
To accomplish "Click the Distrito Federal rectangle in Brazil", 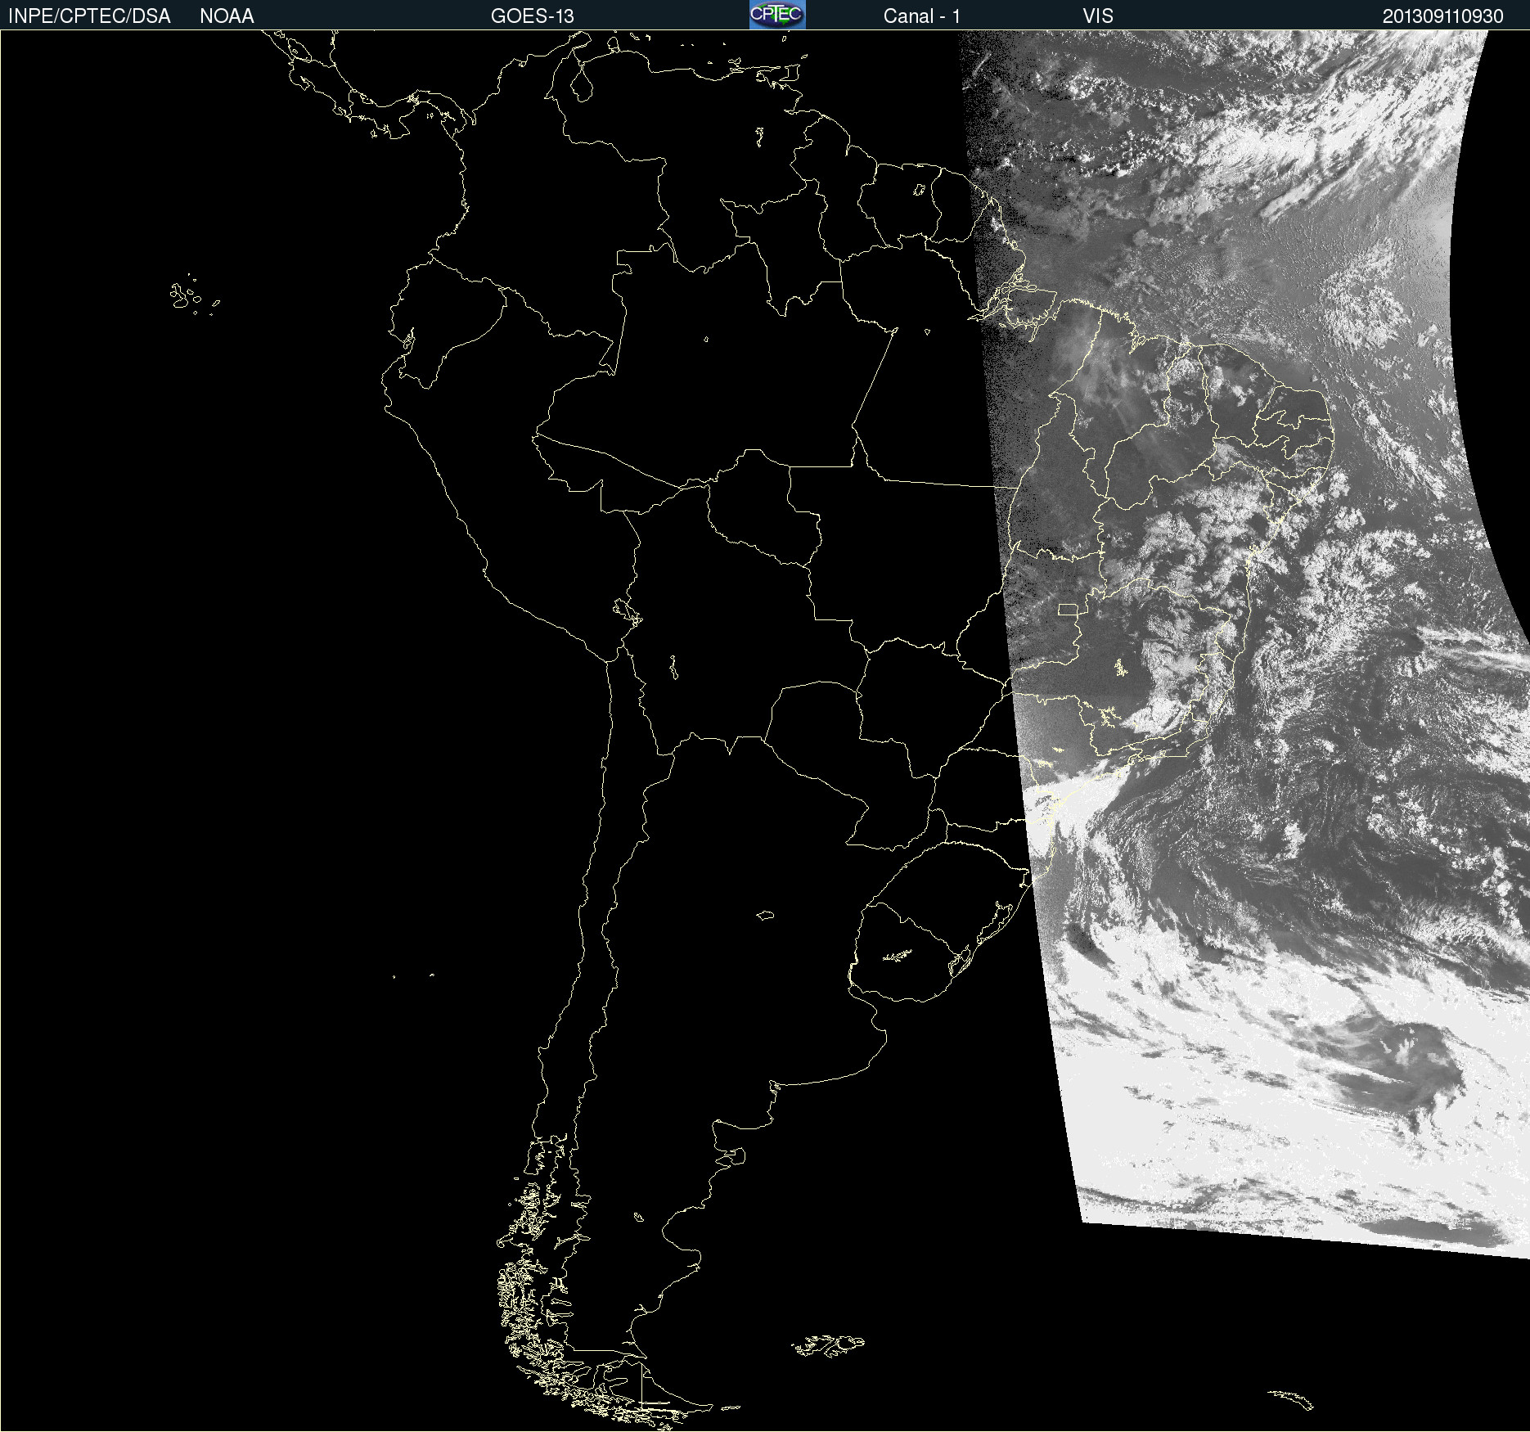I will [x=1068, y=609].
